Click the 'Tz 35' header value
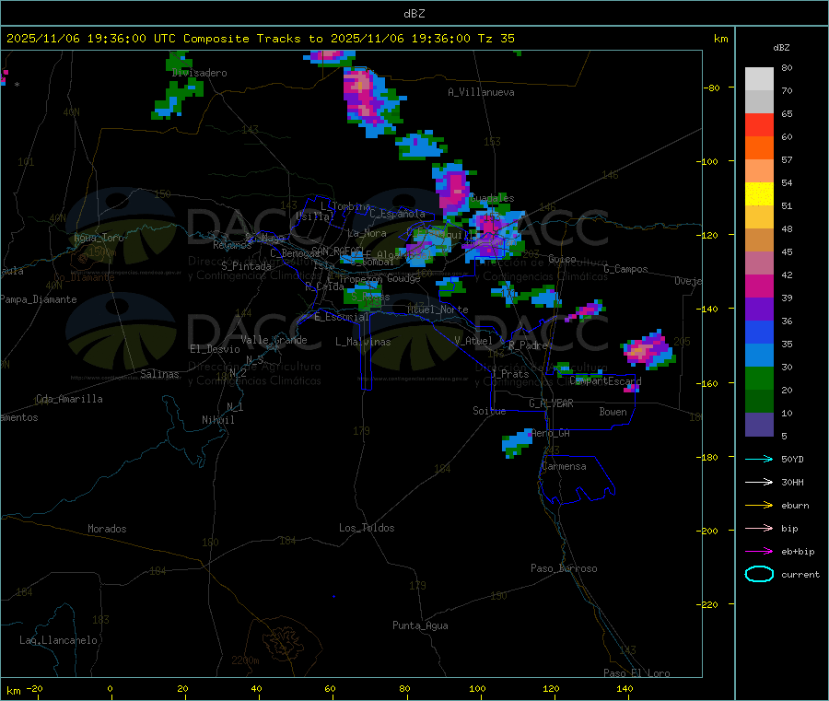 point(496,39)
